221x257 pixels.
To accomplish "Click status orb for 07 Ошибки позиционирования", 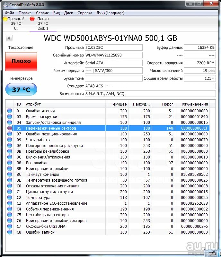I will (10, 134).
